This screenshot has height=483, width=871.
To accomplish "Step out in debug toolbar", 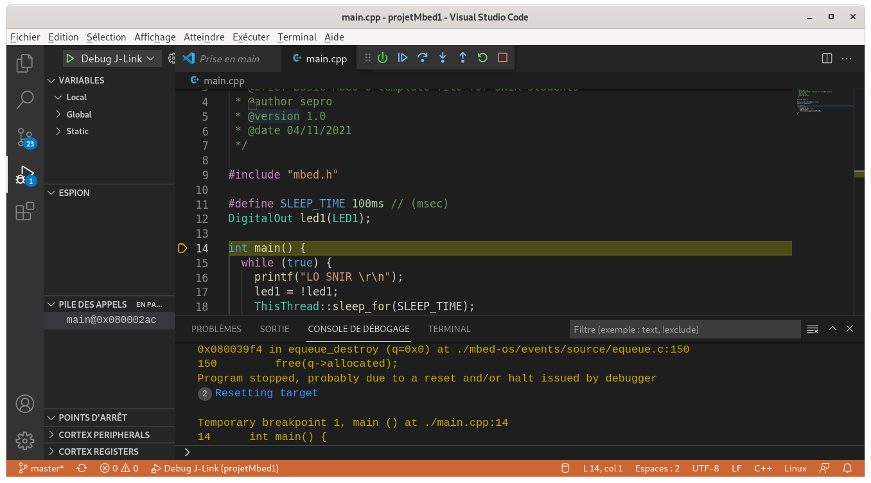I will (462, 58).
